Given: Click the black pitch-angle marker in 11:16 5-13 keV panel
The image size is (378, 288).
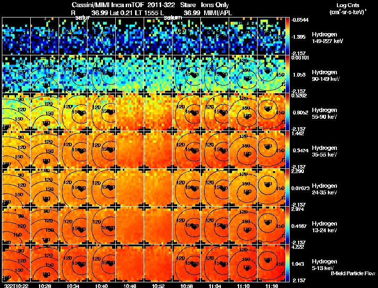Looking at the screenshot, I should 267,261.
